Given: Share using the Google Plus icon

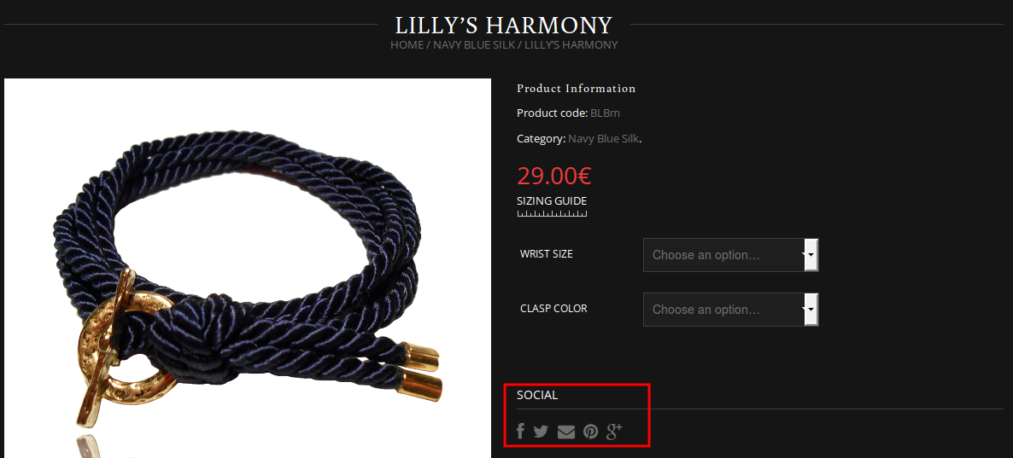Looking at the screenshot, I should click(x=614, y=431).
